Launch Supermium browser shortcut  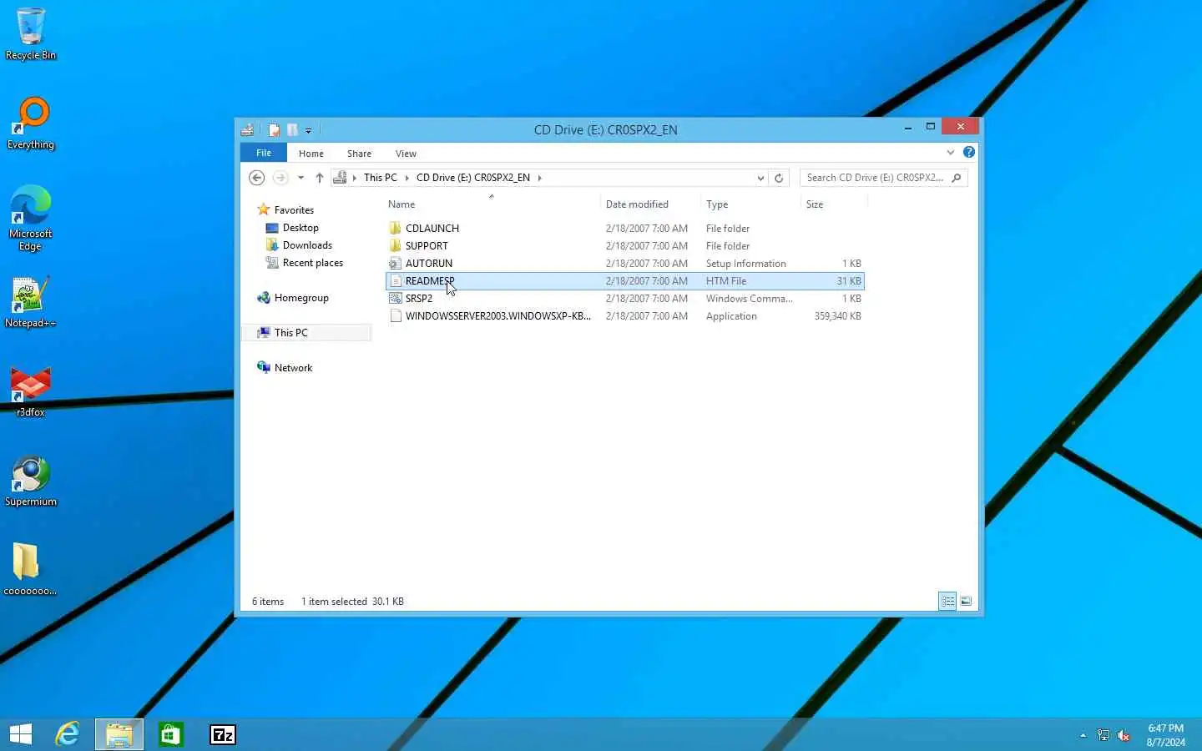(31, 481)
